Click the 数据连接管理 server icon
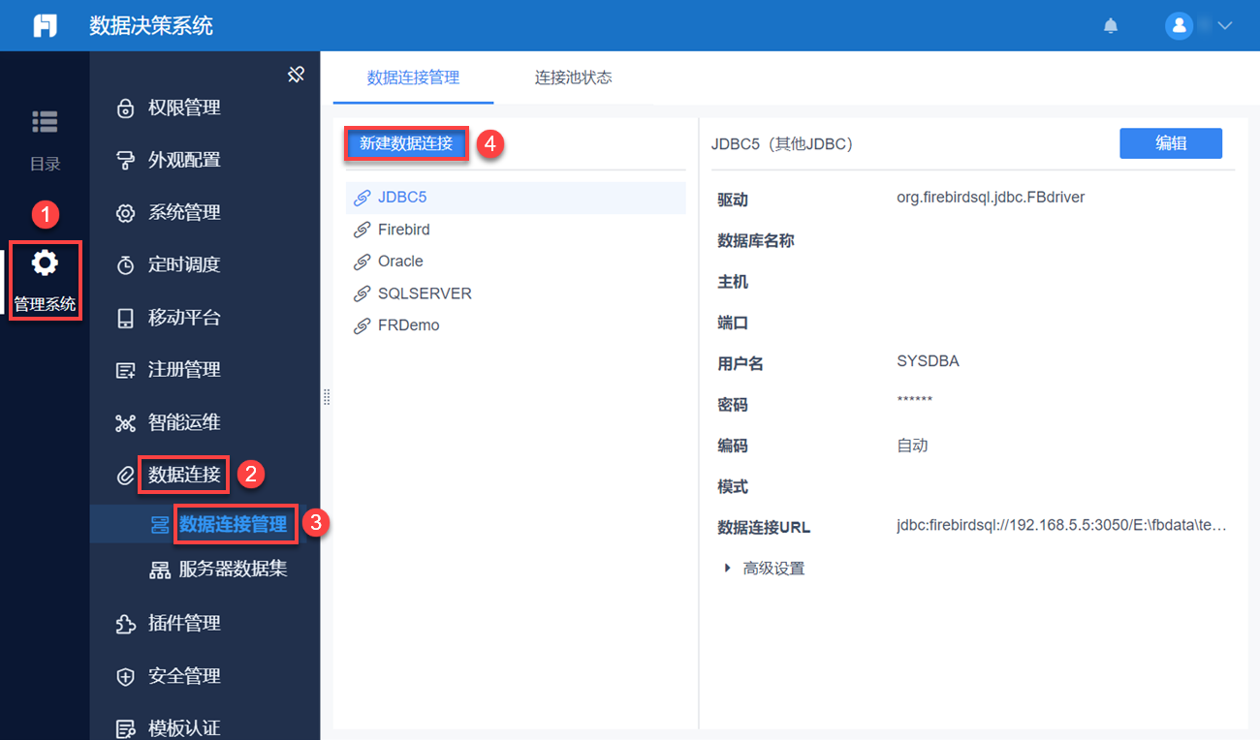Viewport: 1260px width, 740px height. coord(160,525)
